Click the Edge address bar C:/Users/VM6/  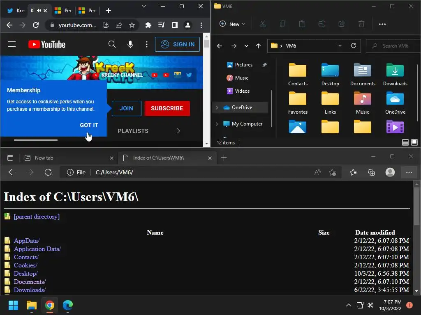tap(114, 173)
